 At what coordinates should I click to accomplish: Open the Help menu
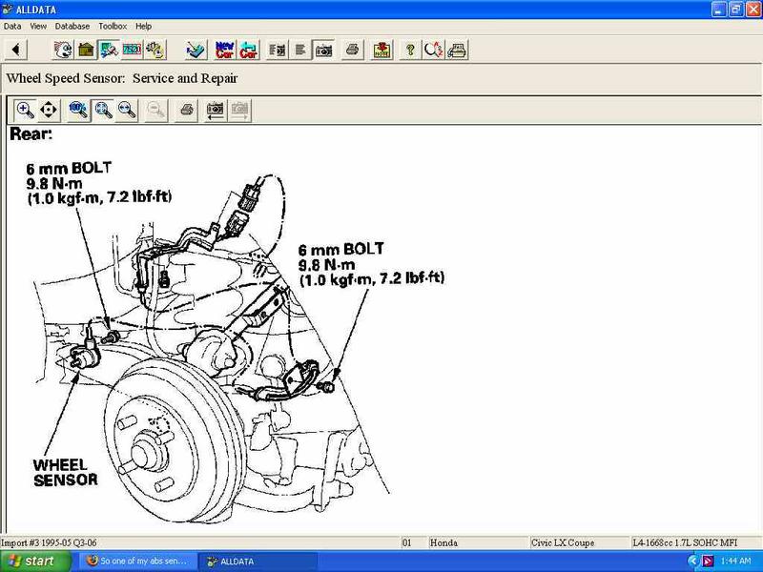point(144,26)
